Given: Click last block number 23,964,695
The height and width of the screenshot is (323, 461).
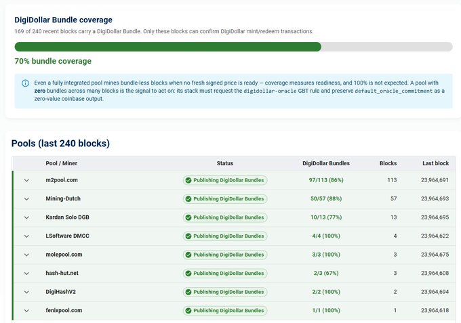Looking at the screenshot, I should 435,217.
